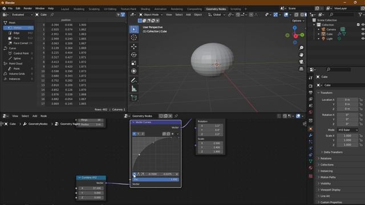Toggle camera view icon in viewport
The image size is (365, 205).
[302, 62]
